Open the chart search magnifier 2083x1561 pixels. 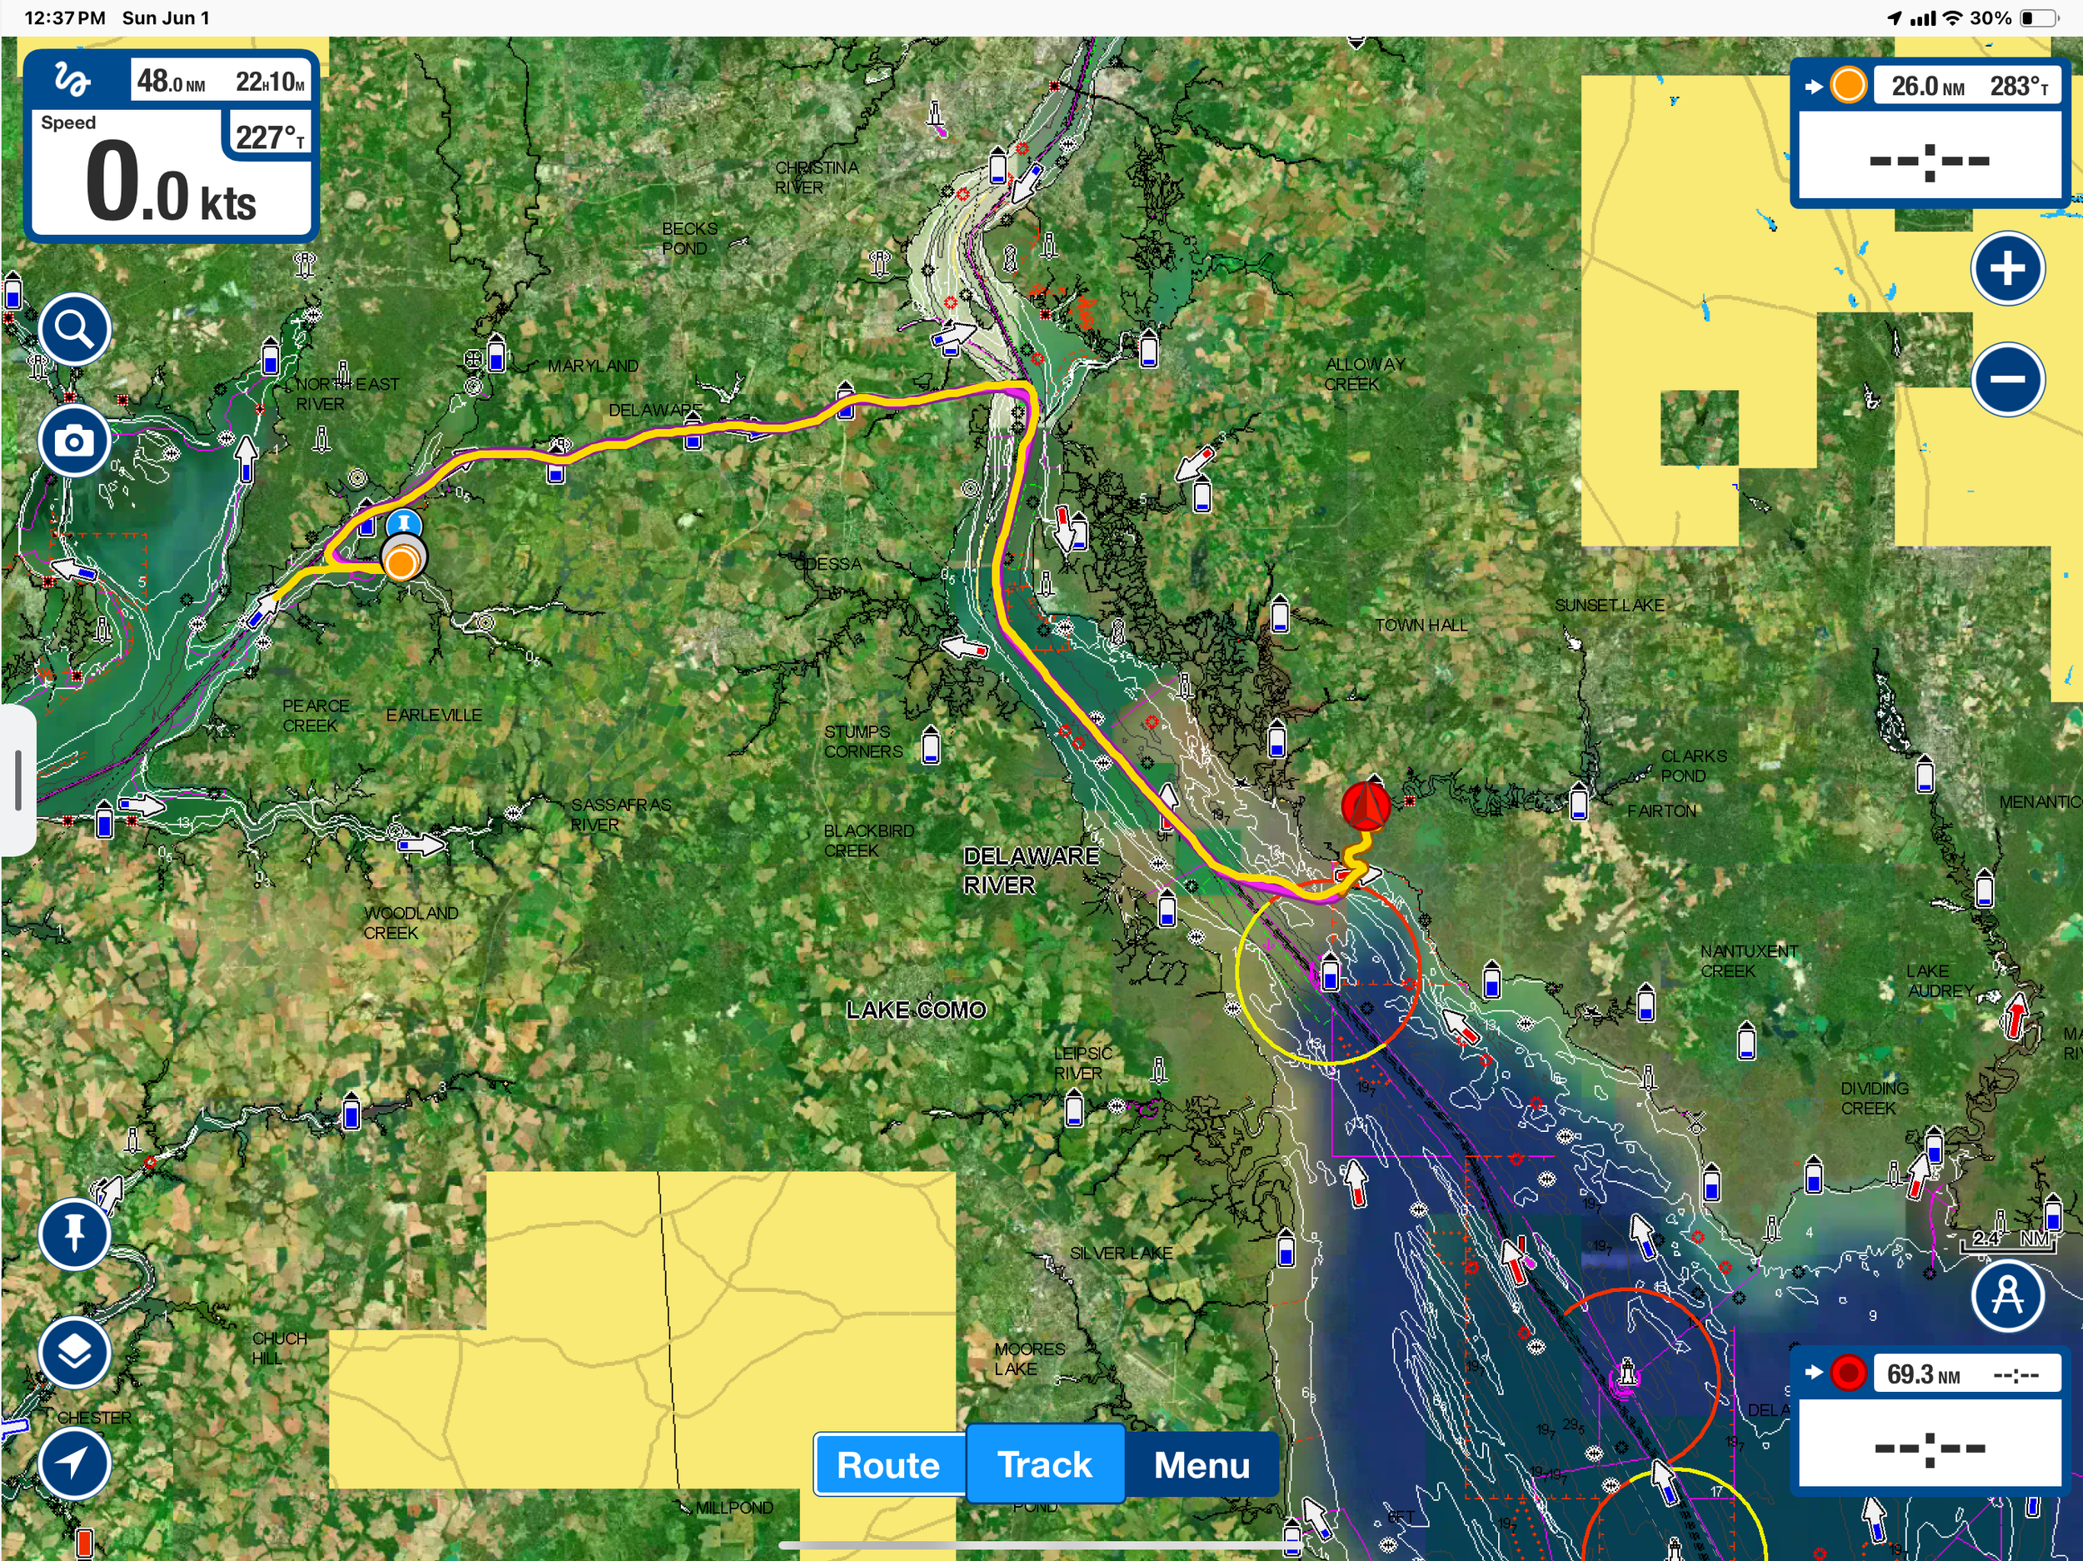(x=73, y=330)
